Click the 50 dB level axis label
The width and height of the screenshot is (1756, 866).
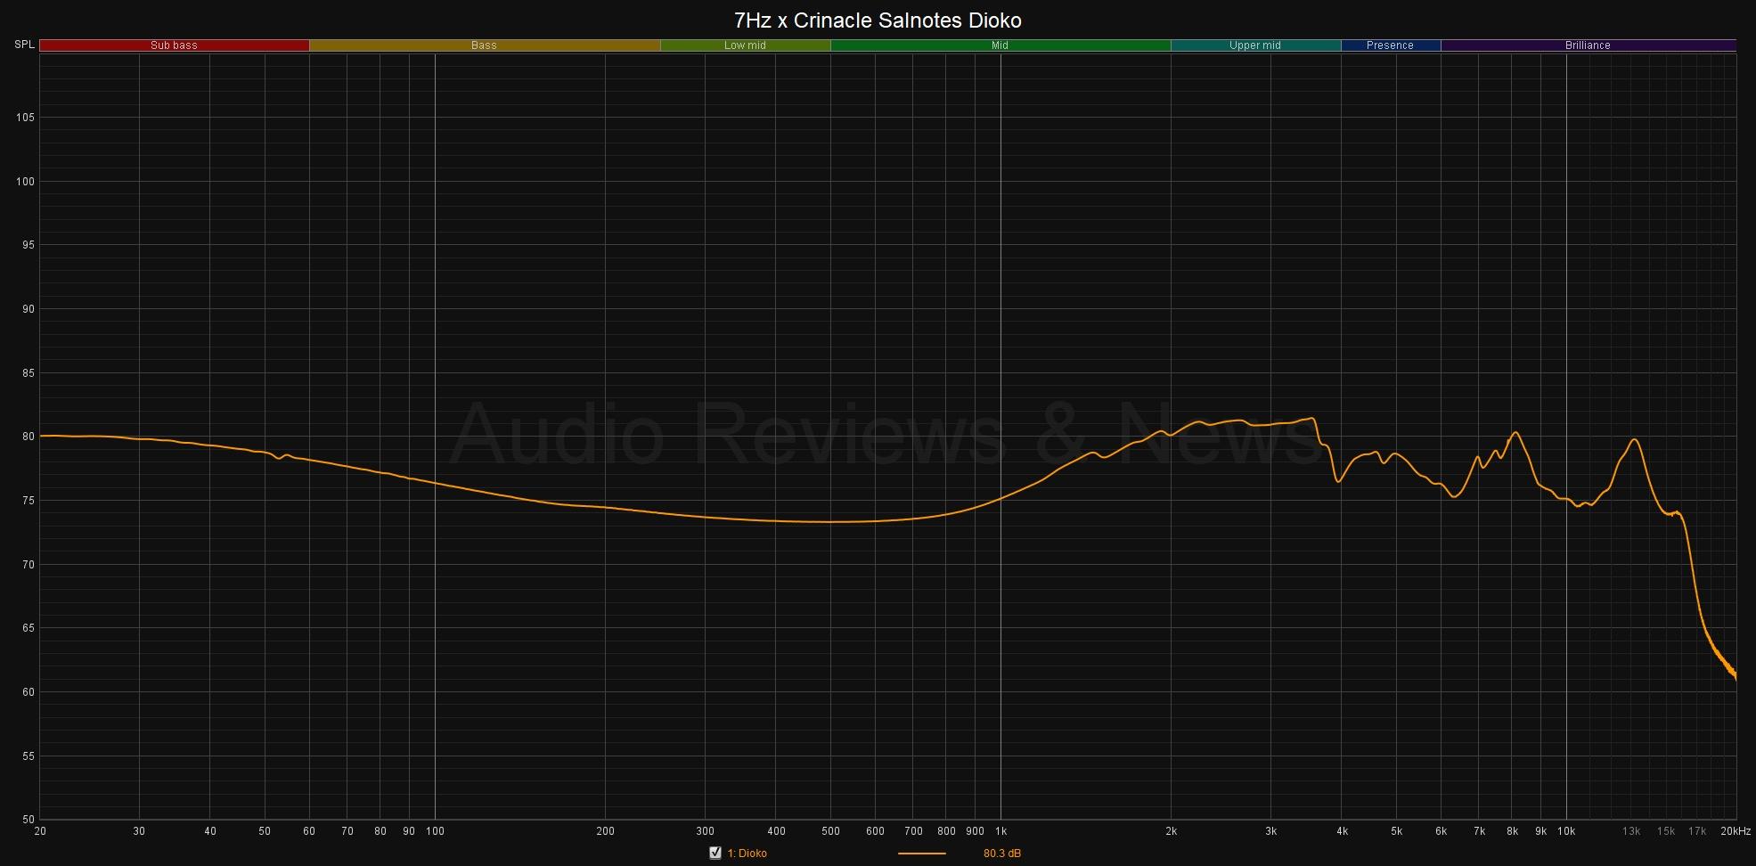point(29,820)
